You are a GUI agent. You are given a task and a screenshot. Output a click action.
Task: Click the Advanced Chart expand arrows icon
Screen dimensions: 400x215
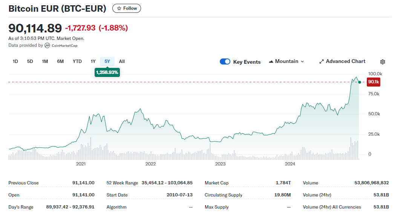(321, 61)
